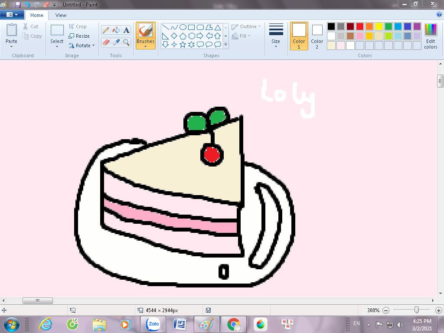This screenshot has height=333, width=444.
Task: Open the Edit colors dialog
Action: pos(431,36)
